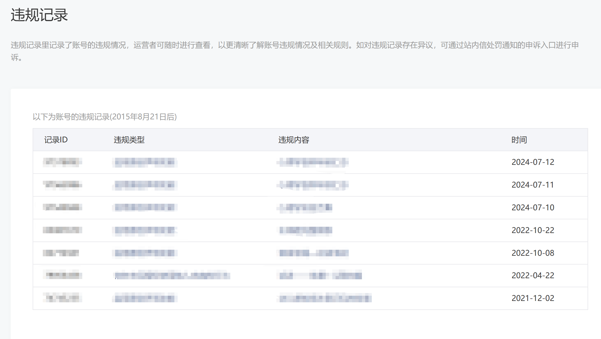Click record ID in the 2022-10-22 row
601x339 pixels.
(63, 230)
